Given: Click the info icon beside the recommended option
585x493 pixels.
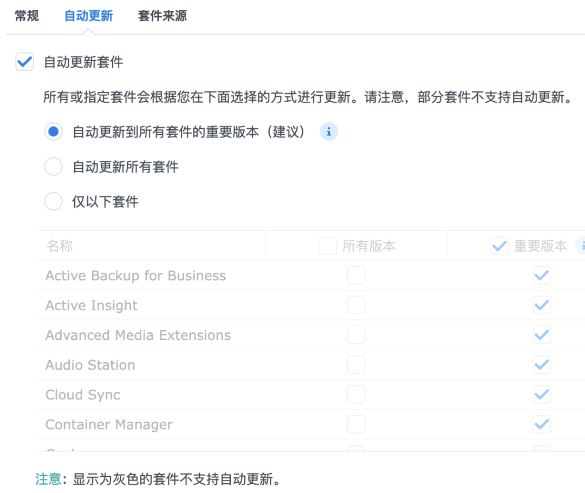Looking at the screenshot, I should (329, 132).
